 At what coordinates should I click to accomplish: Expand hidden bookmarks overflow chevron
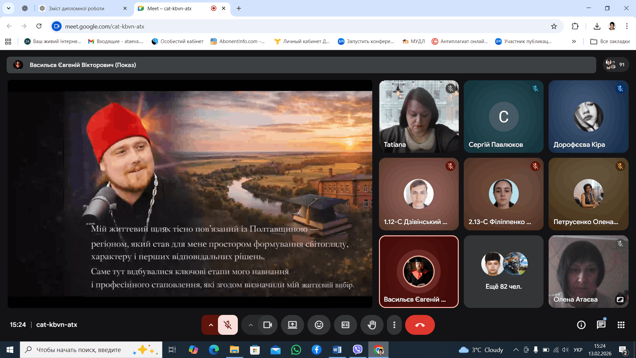pyautogui.click(x=574, y=41)
